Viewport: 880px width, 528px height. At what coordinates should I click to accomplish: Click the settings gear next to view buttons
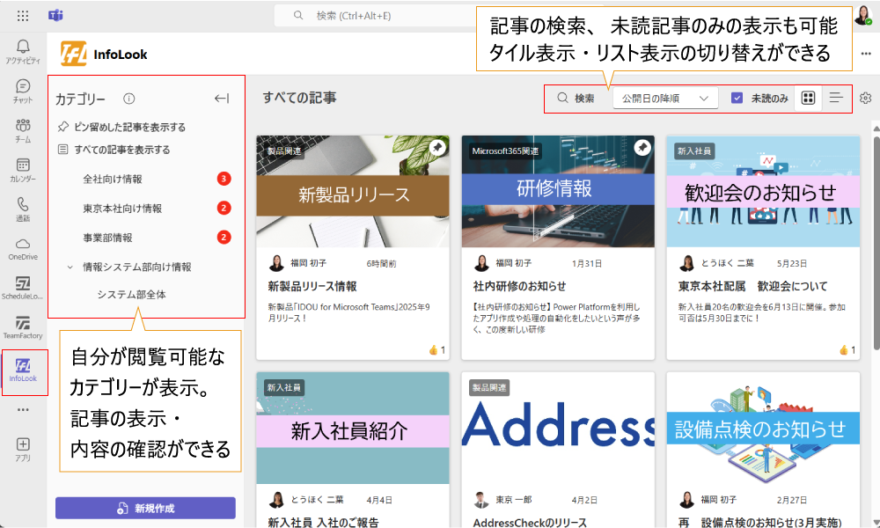pos(865,99)
